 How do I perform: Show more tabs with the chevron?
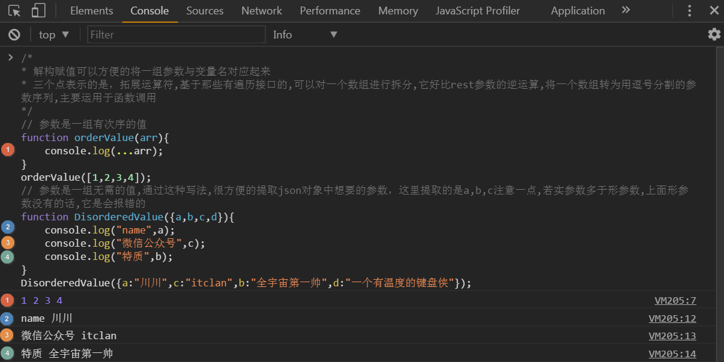point(626,10)
